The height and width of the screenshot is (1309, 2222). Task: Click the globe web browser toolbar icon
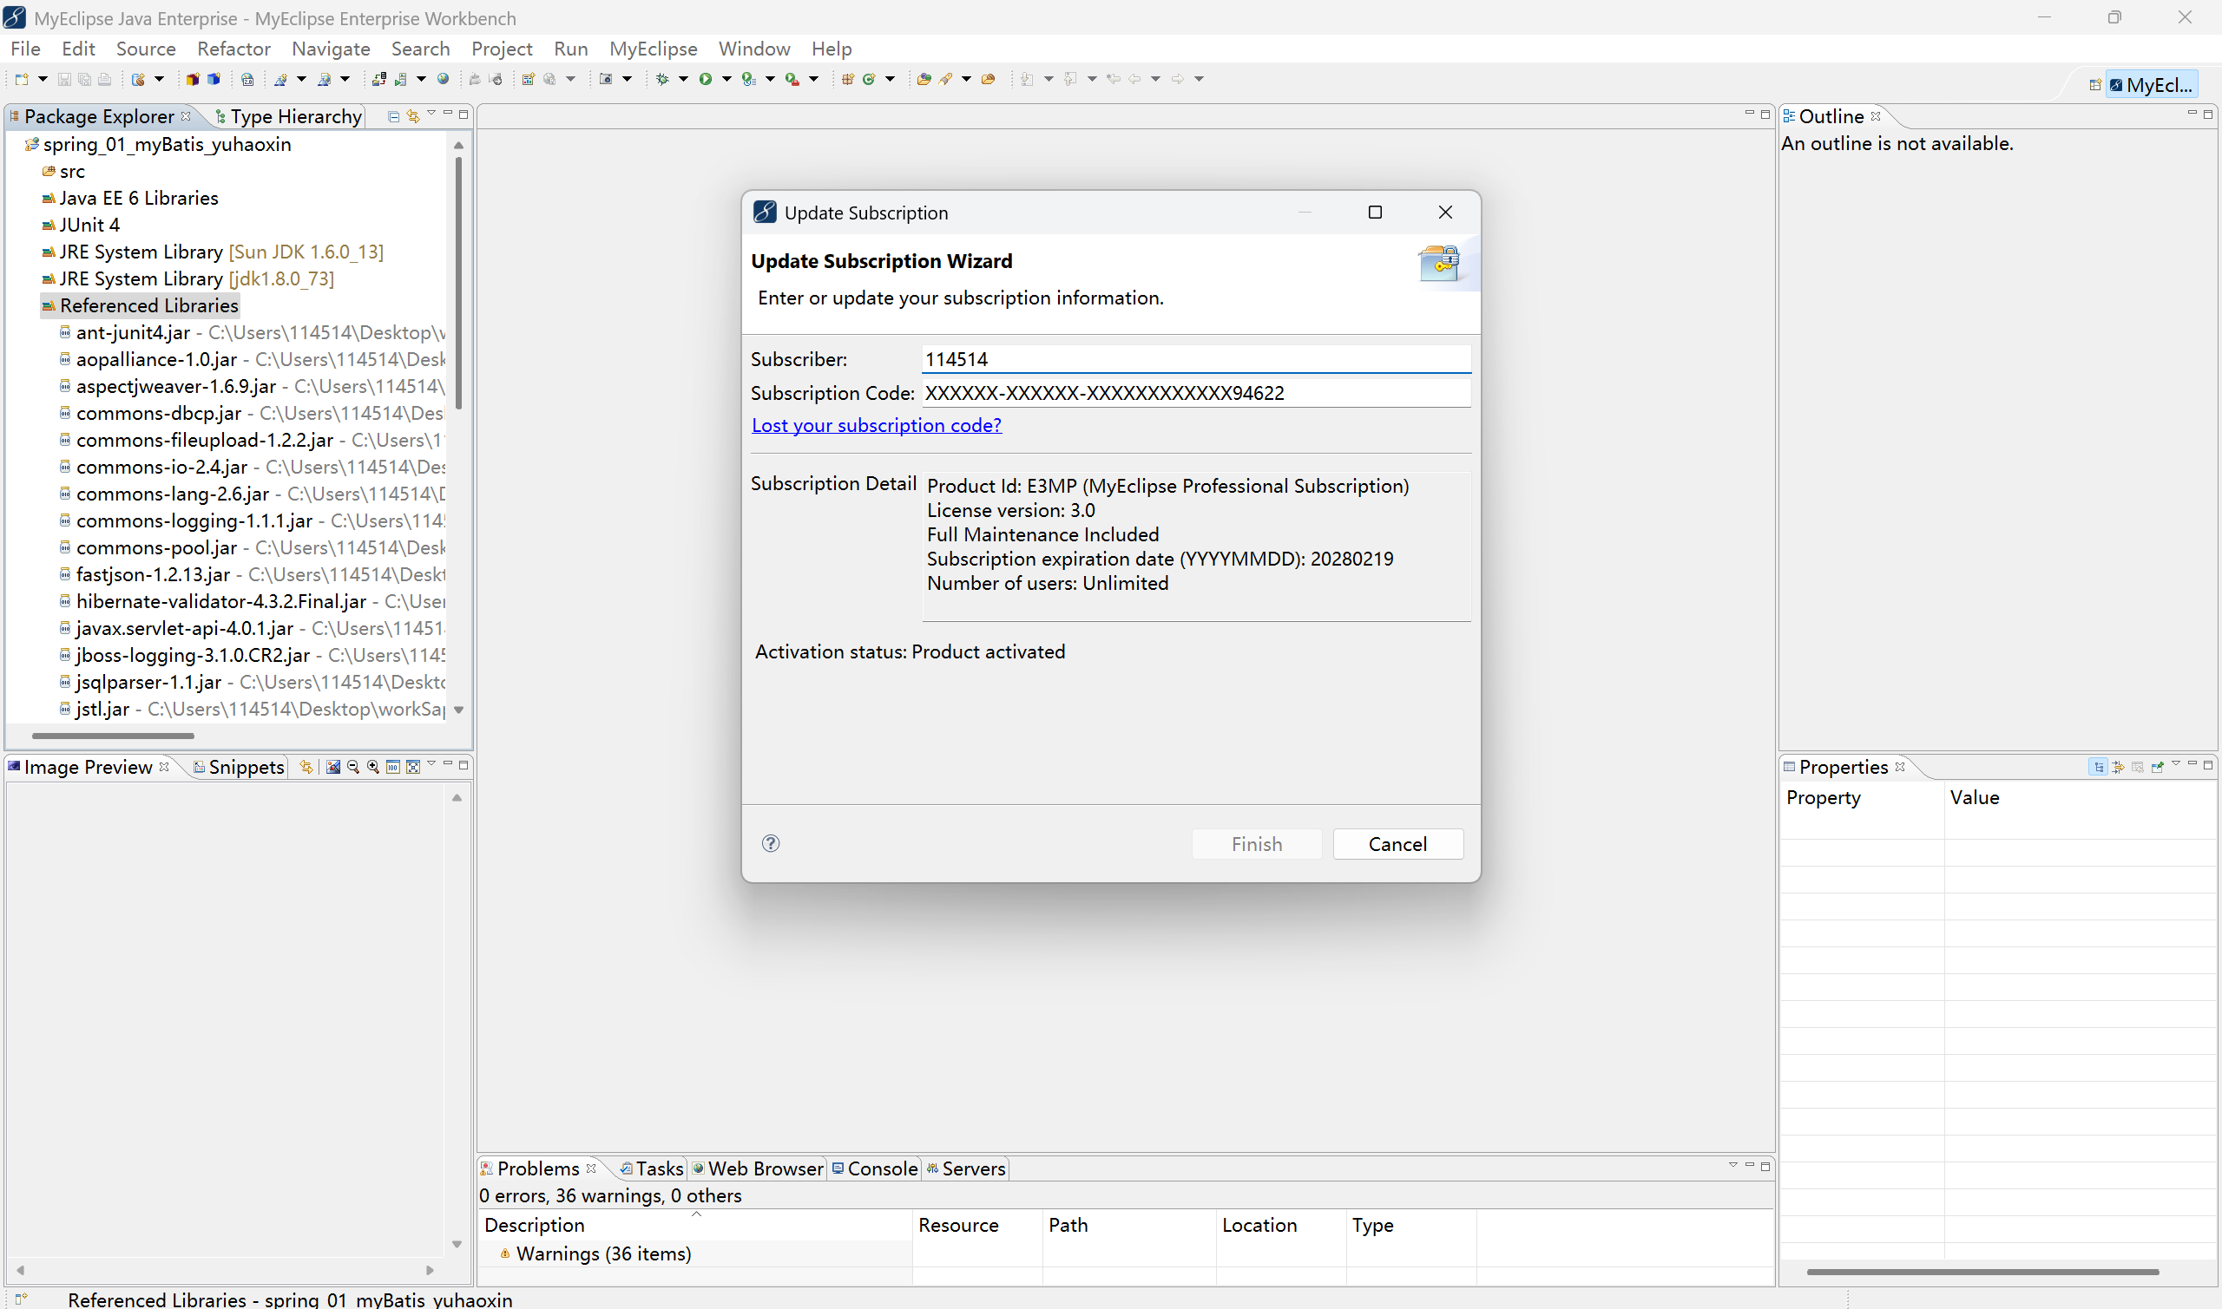coord(443,80)
